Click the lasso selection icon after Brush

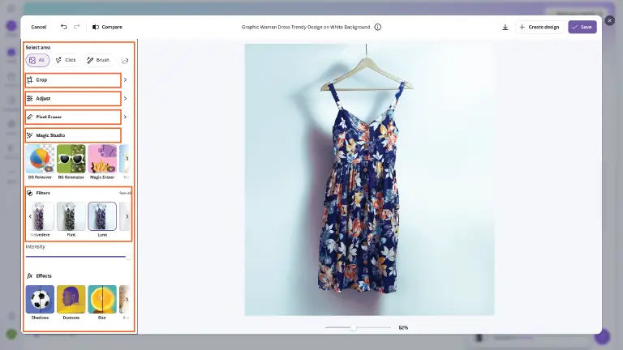pos(125,60)
